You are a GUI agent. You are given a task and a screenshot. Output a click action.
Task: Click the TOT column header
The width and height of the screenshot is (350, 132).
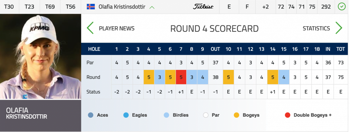pyautogui.click(x=341, y=49)
